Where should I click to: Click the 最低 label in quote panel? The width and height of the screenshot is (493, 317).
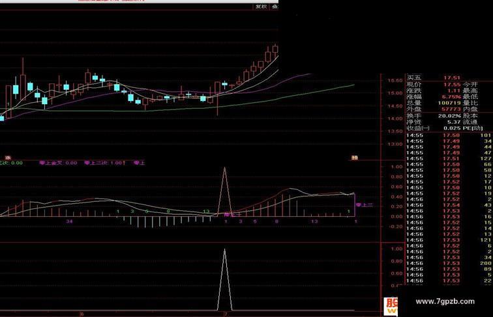tap(470, 97)
